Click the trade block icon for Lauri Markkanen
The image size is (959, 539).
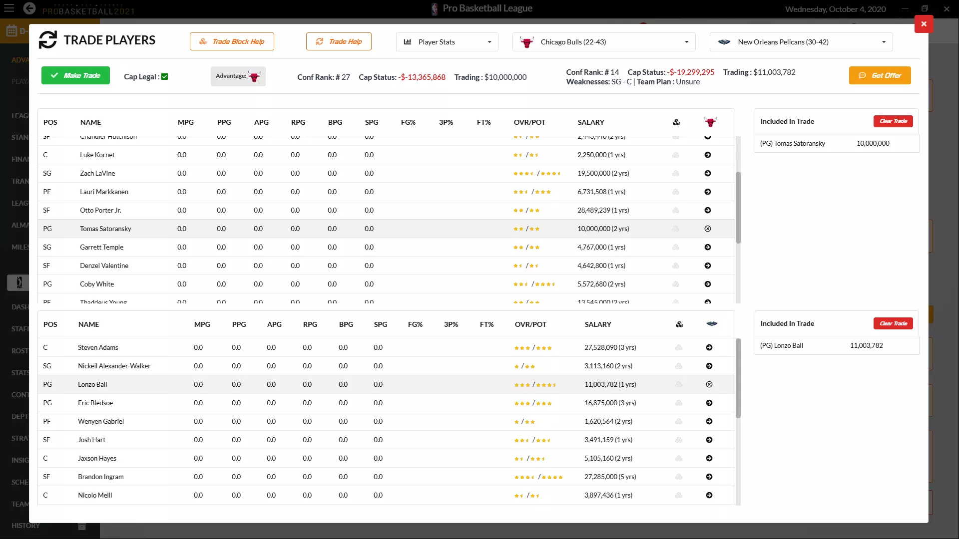(676, 192)
